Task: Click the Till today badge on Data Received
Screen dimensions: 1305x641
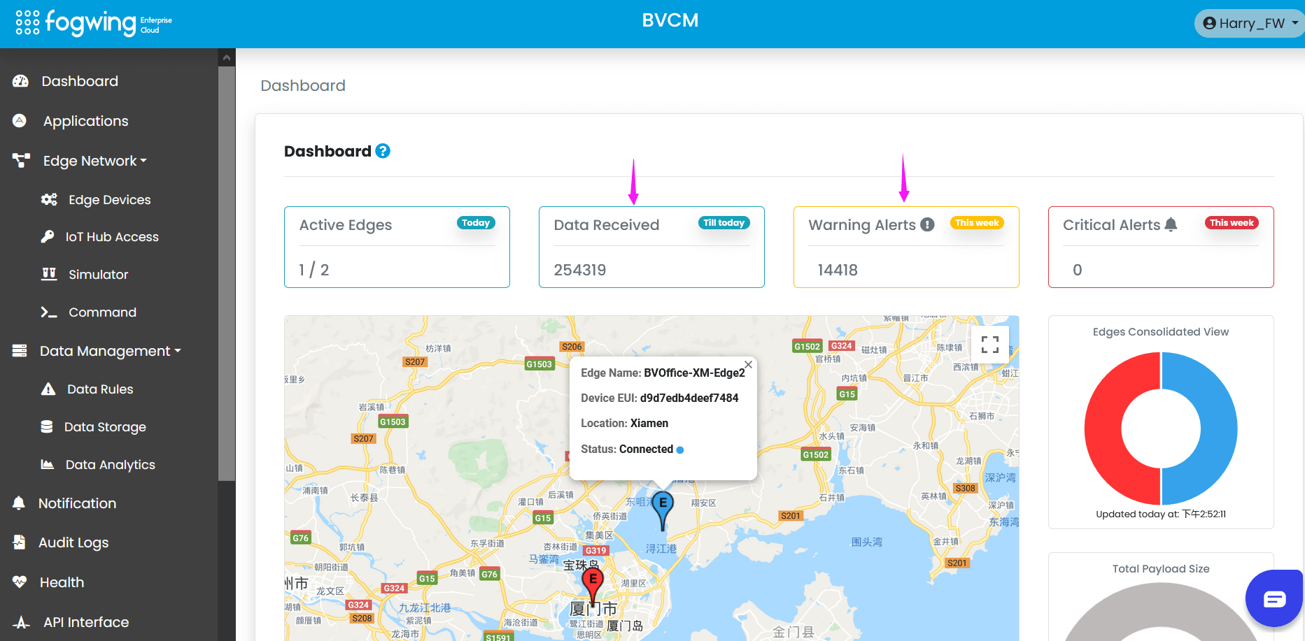Action: click(x=724, y=223)
